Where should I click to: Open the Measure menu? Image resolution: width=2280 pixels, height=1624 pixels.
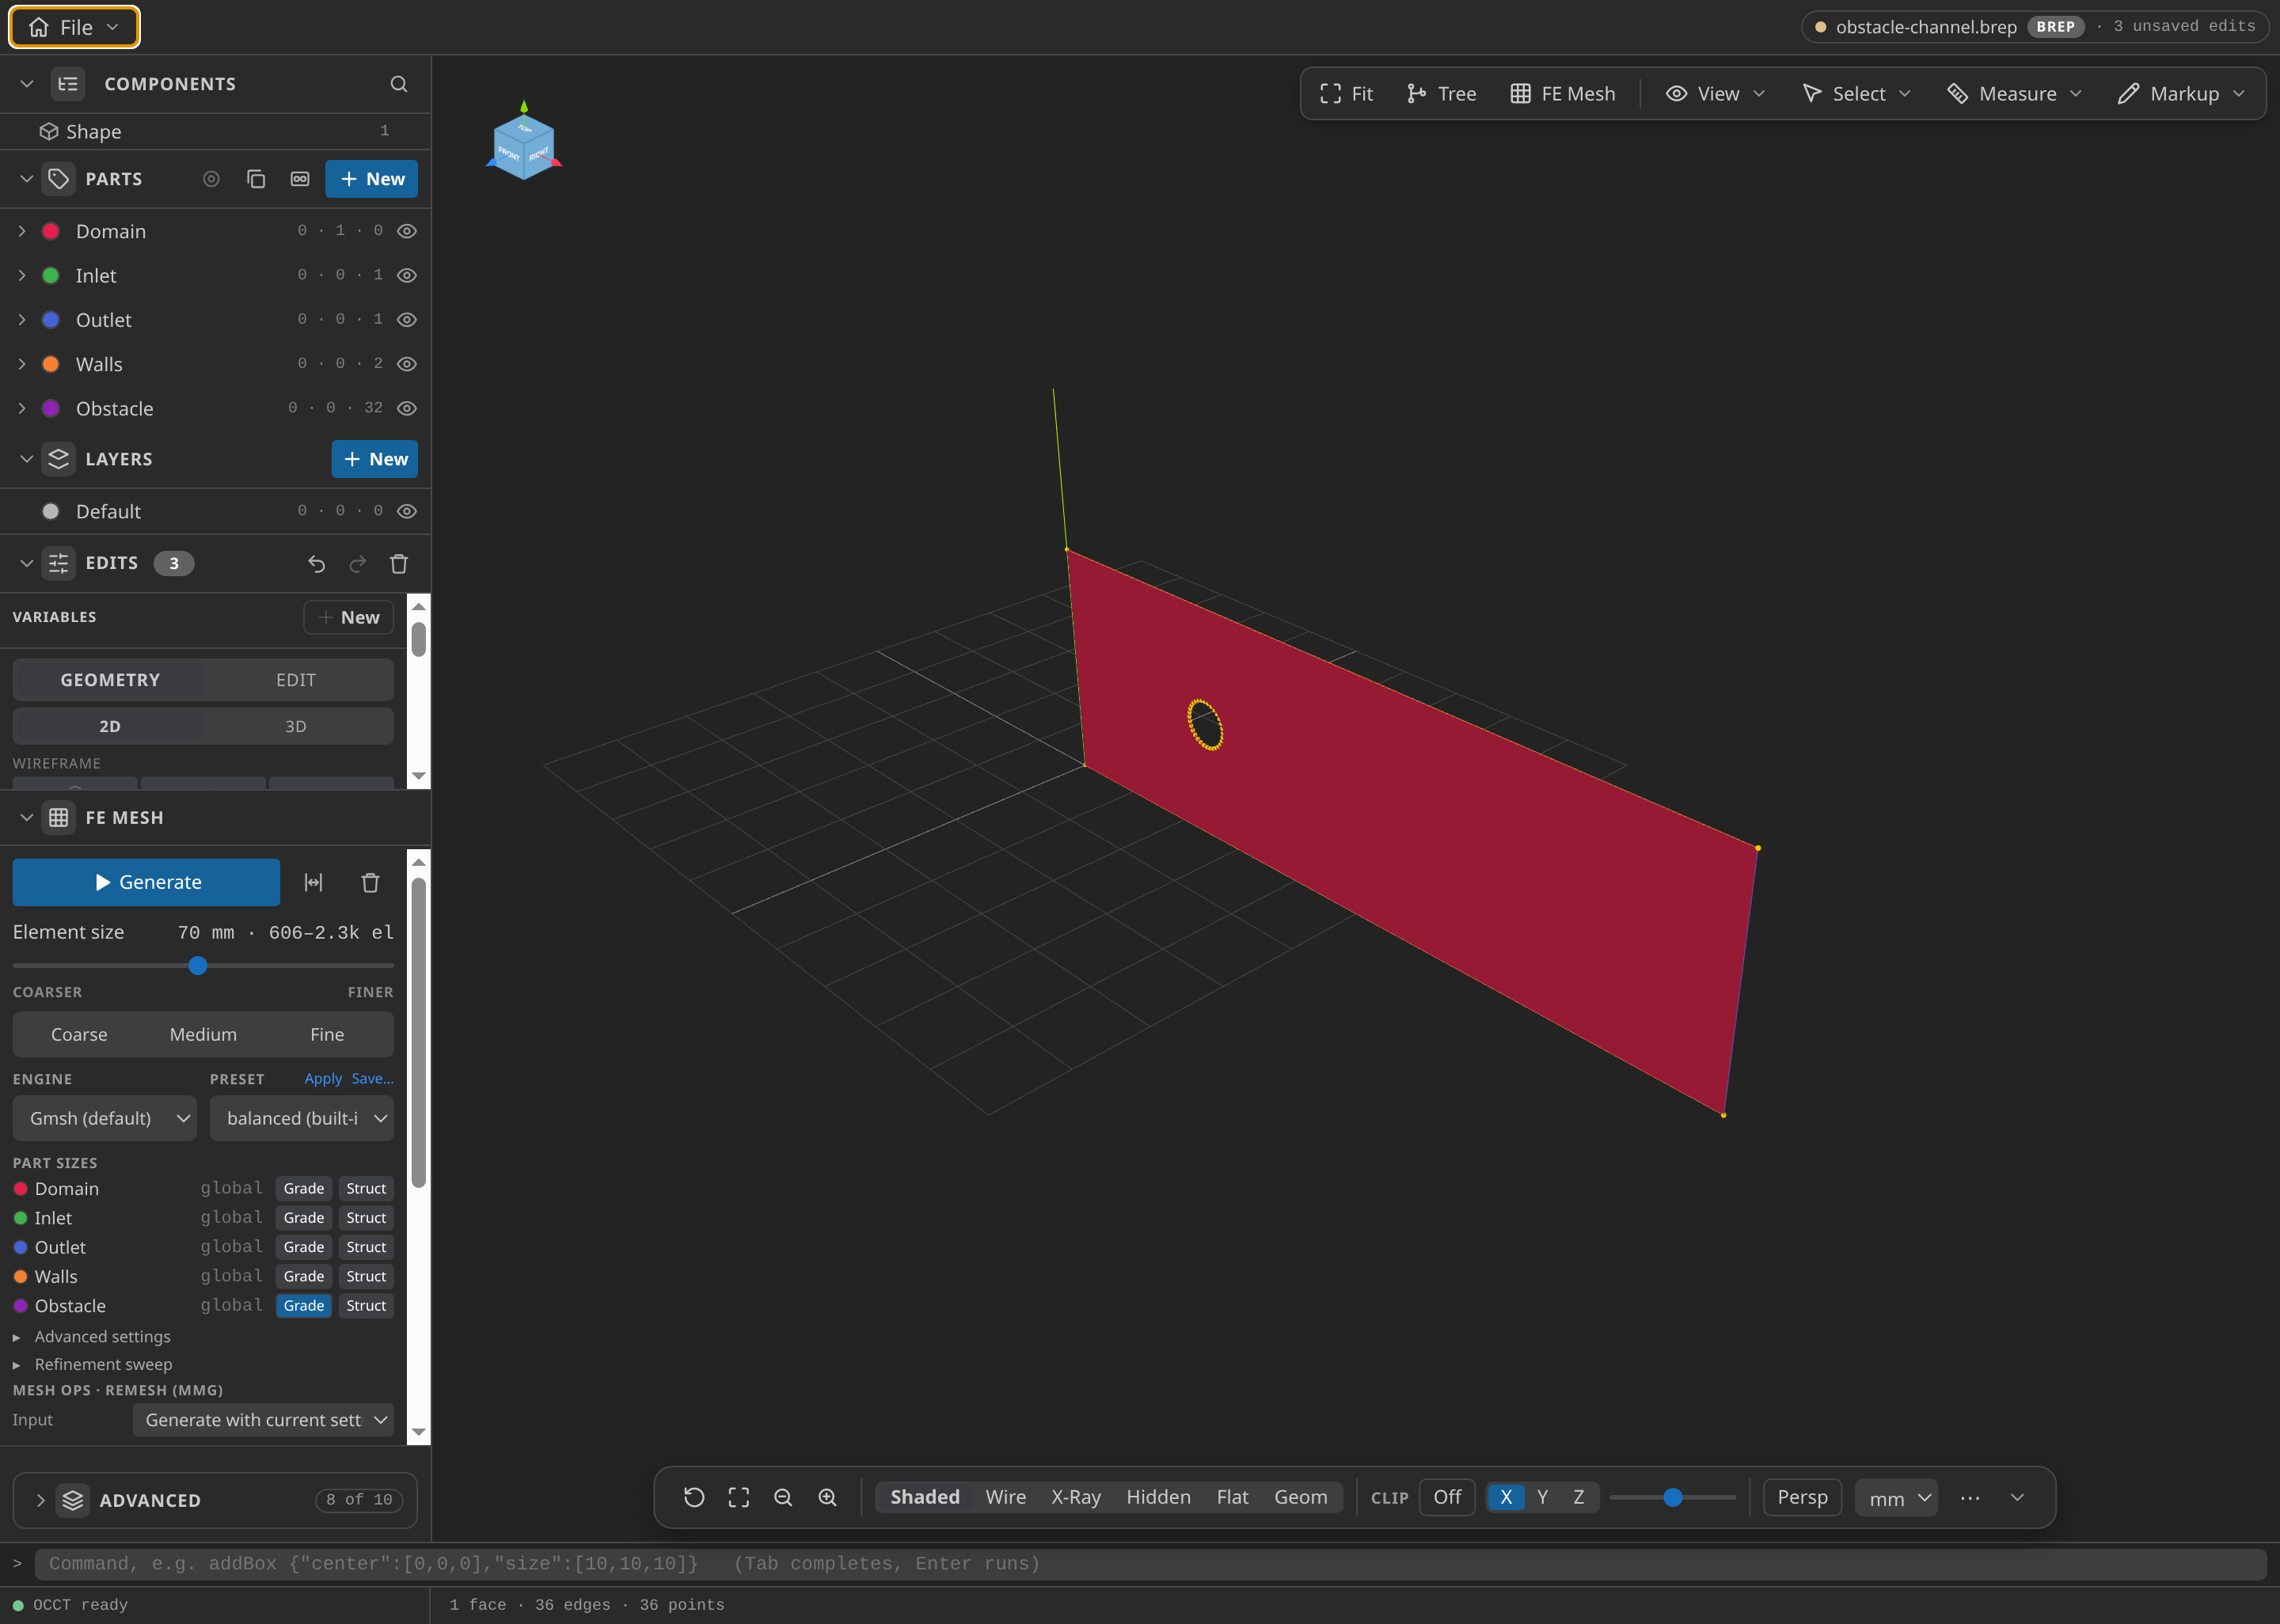pos(2015,94)
